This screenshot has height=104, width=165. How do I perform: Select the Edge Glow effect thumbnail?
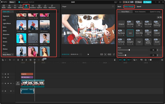click(x=21, y=25)
